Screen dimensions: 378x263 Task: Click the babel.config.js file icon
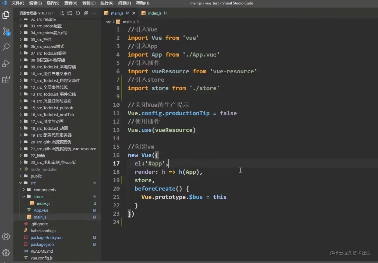(26, 231)
